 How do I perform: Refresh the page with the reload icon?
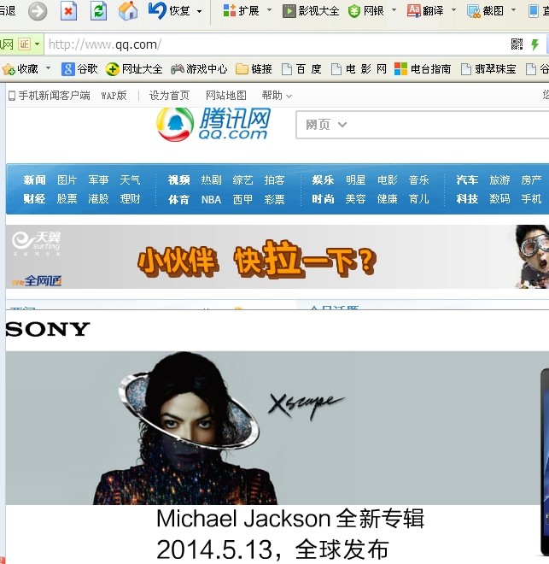point(98,11)
